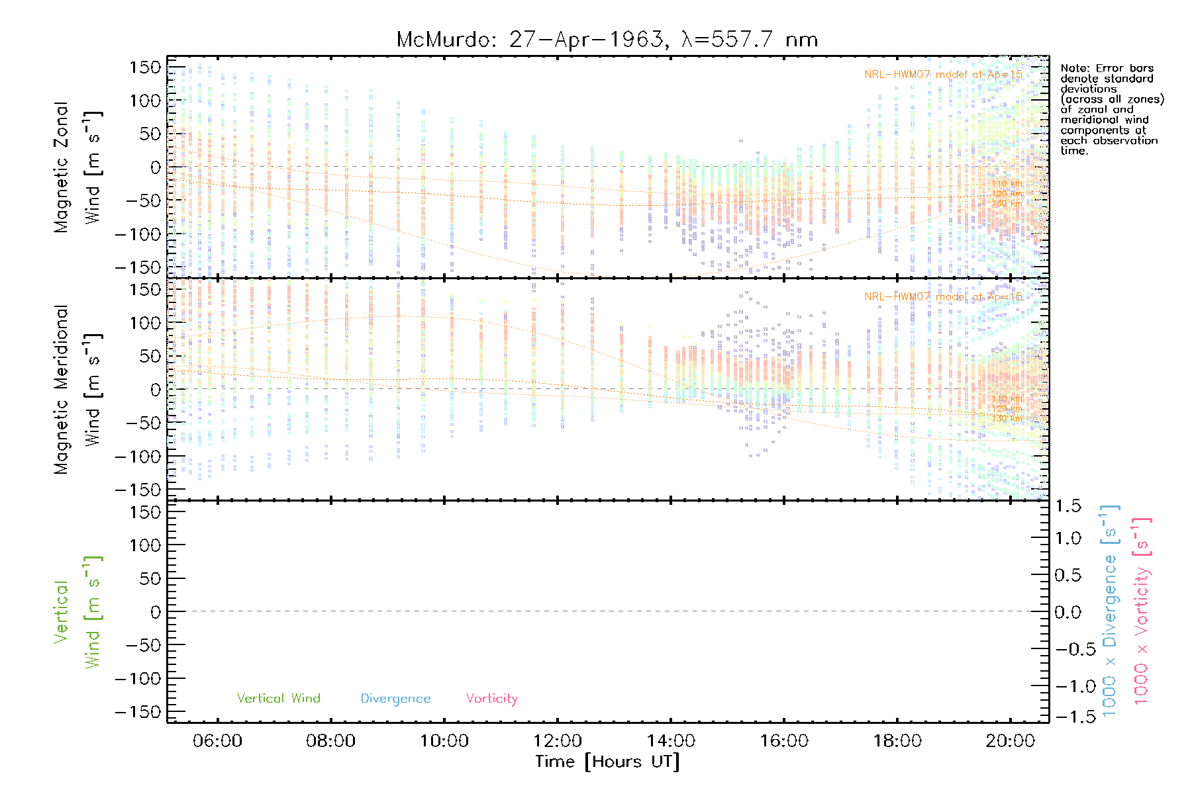Select the 1000 × Divergence right axis title
1192x794 pixels.
click(x=1109, y=611)
